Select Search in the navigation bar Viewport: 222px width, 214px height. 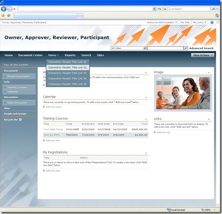coord(86,55)
